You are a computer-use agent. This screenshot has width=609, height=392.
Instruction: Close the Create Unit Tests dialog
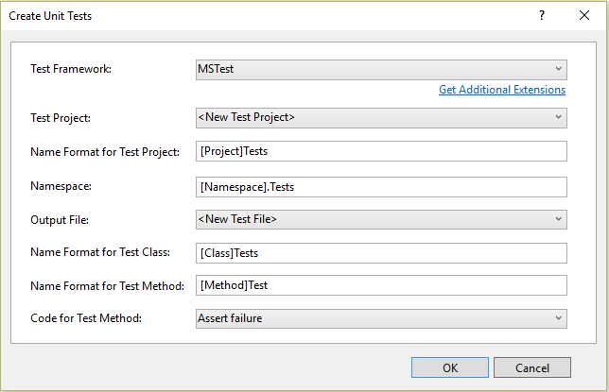pos(584,16)
